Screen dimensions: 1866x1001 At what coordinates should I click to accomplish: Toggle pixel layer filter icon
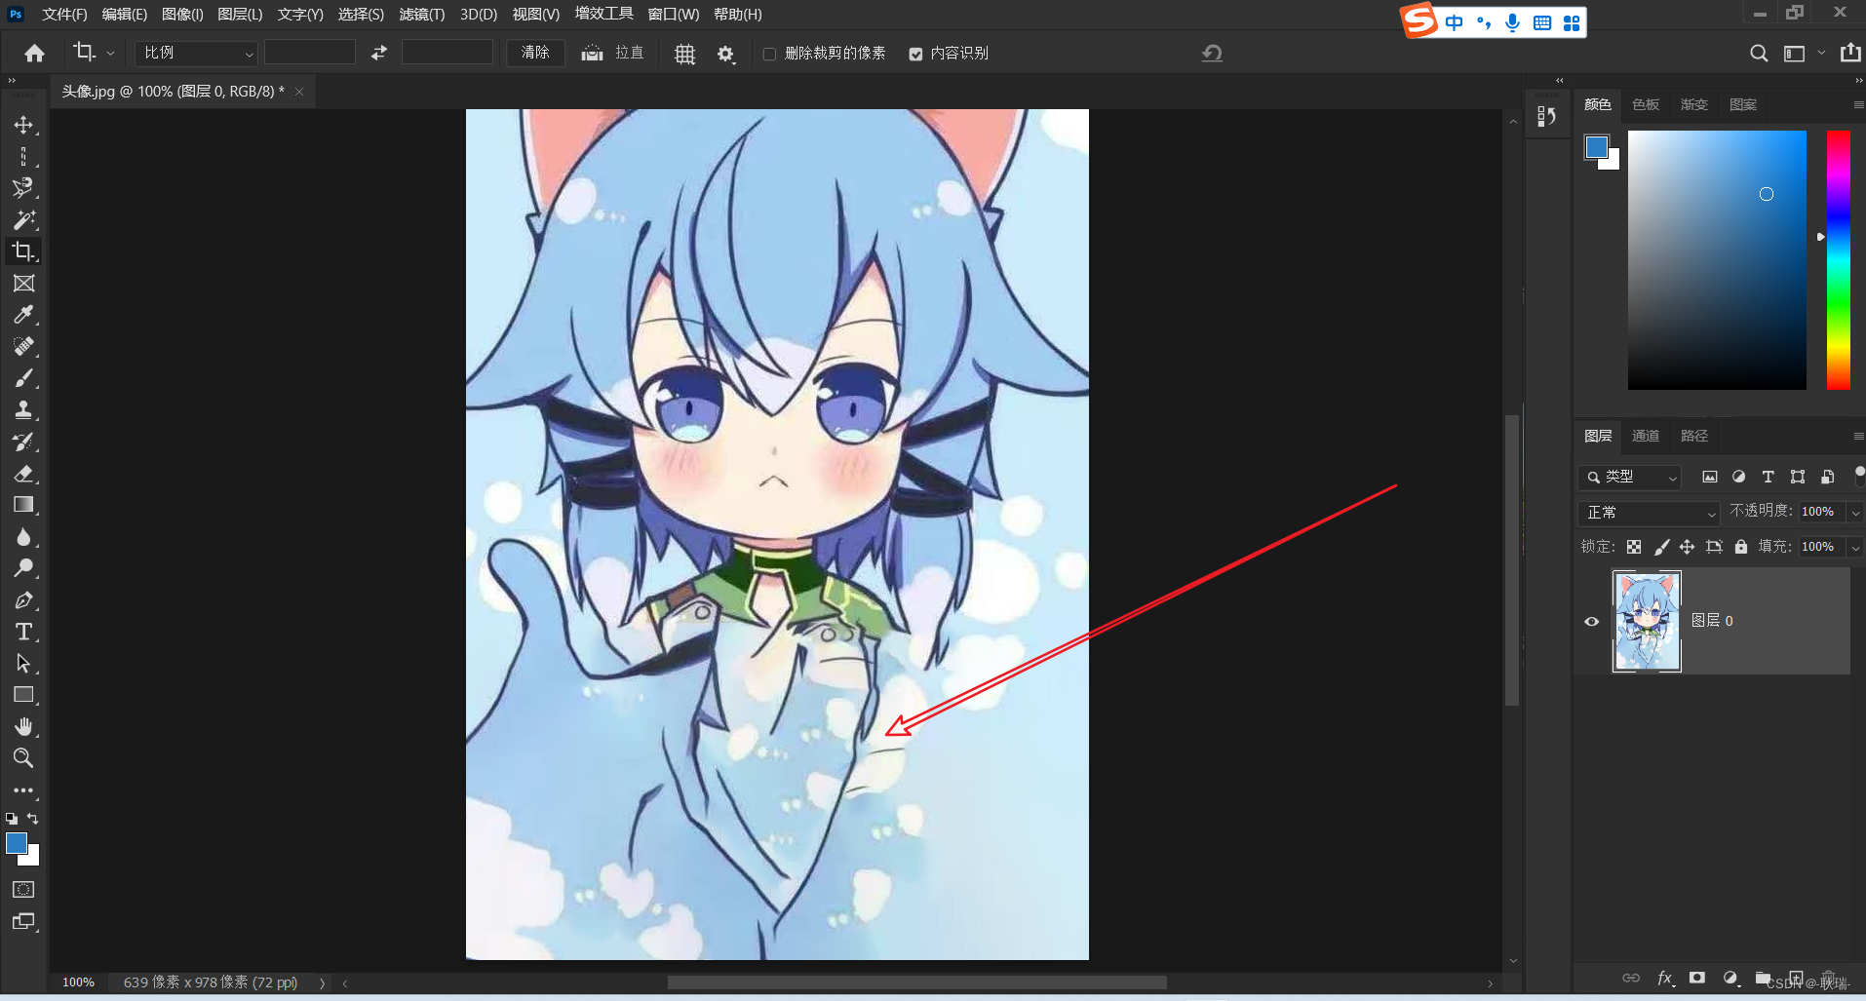1710,477
